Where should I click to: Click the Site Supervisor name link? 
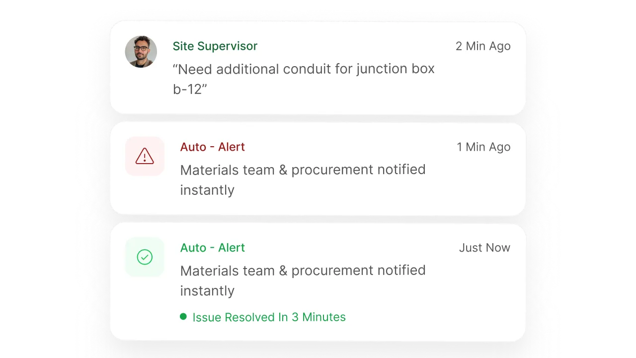[x=215, y=46]
